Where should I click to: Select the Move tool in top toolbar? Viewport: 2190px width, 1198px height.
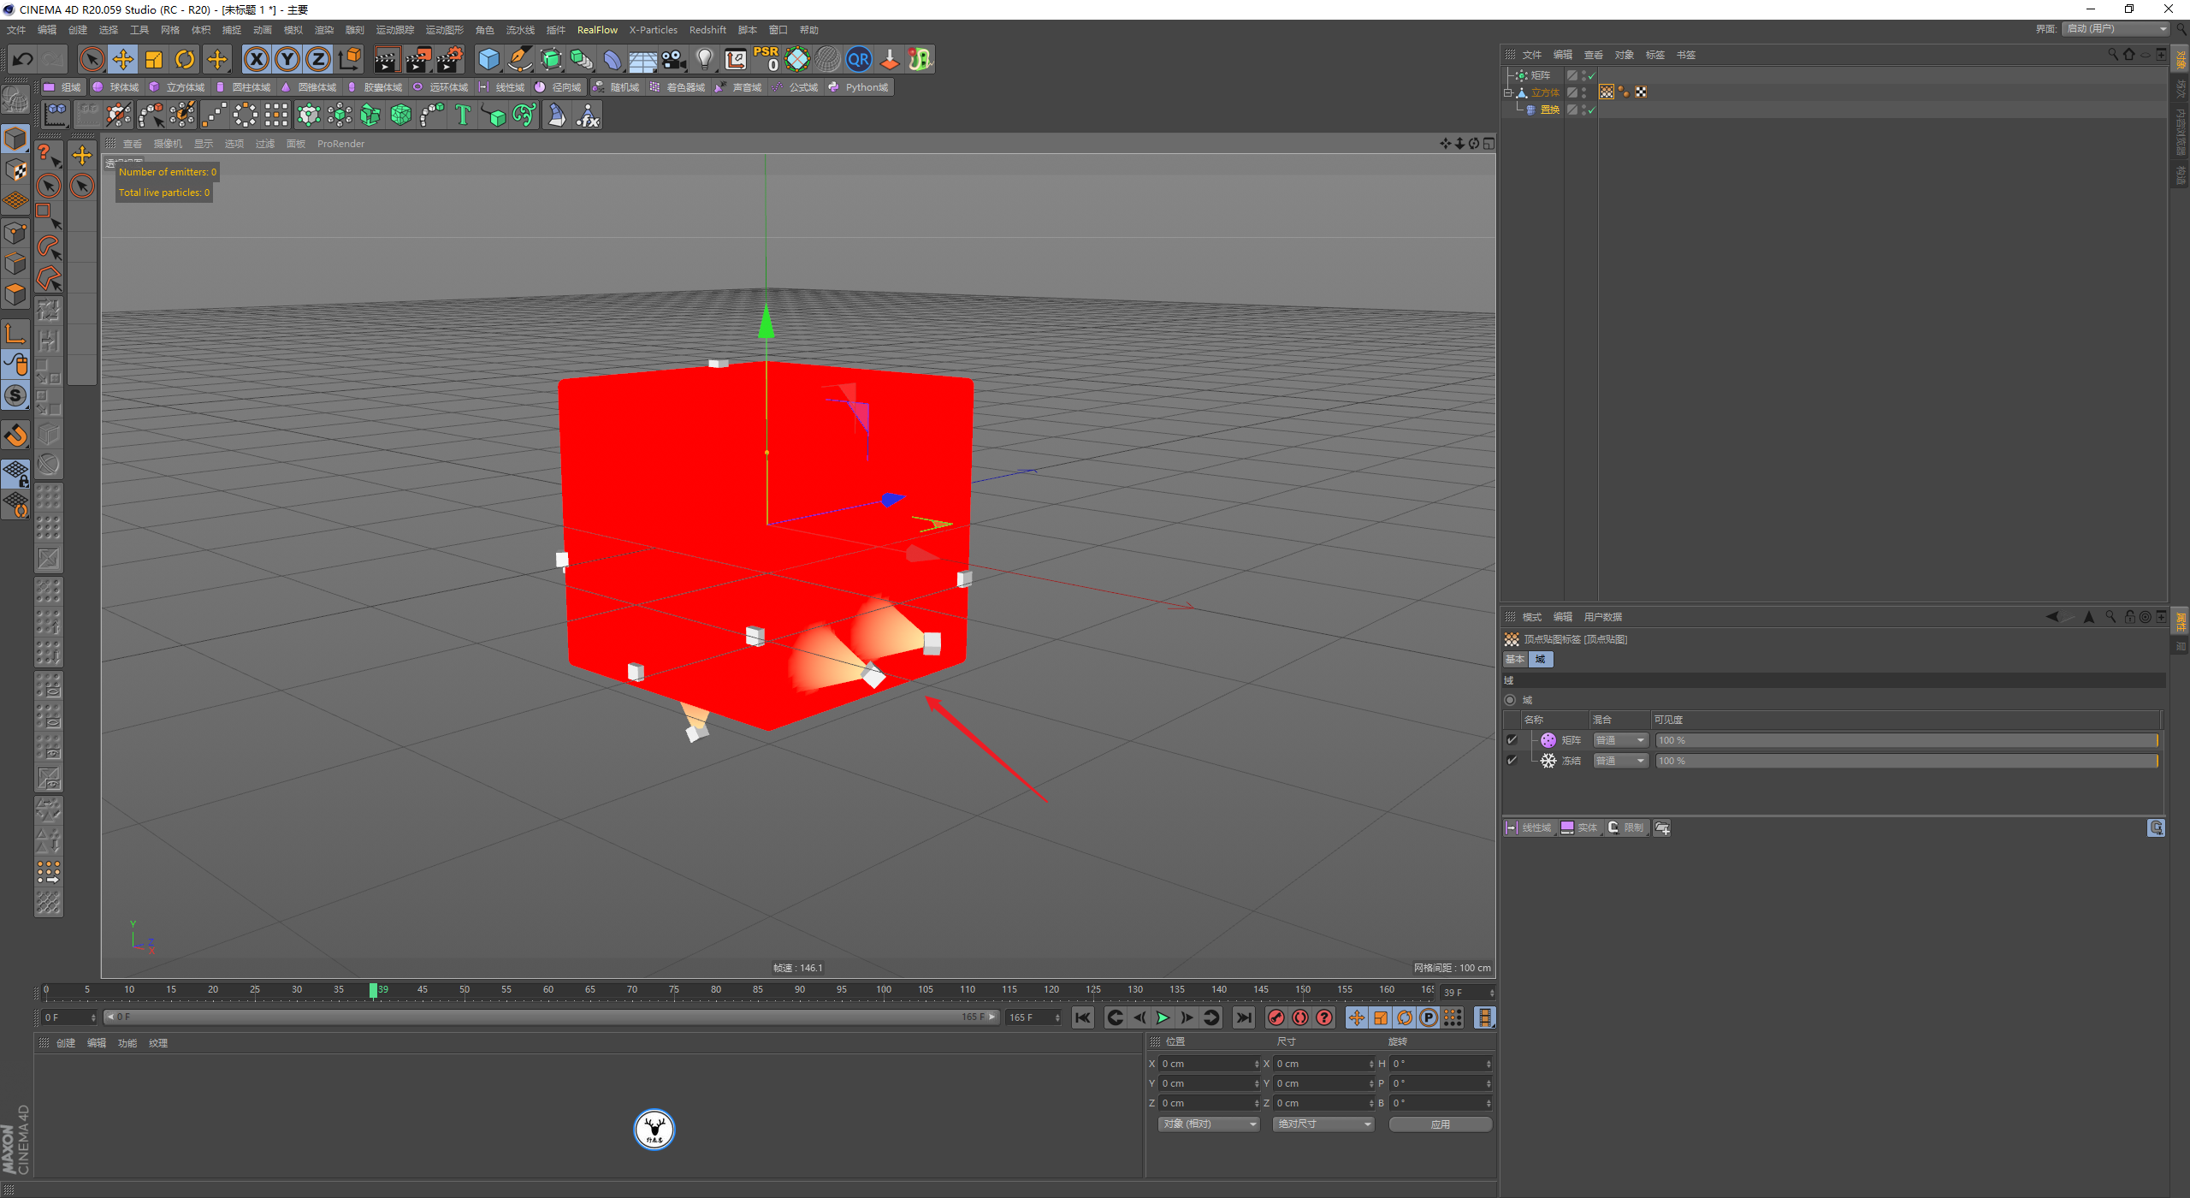click(122, 59)
